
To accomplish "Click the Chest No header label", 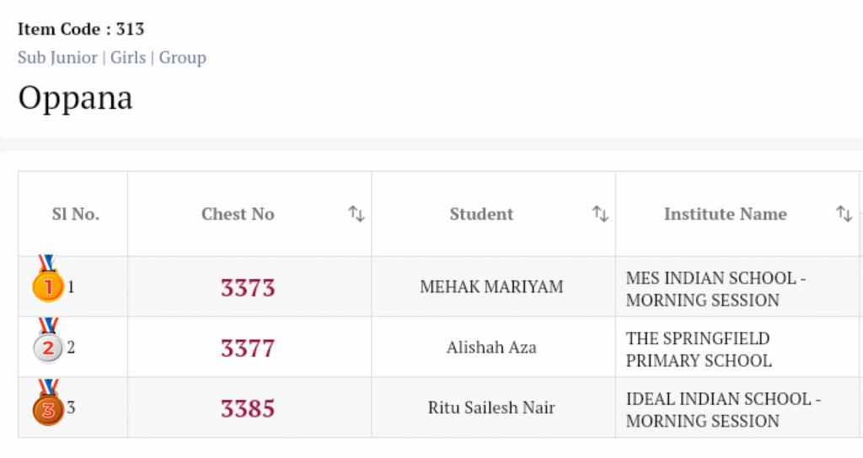I will (238, 214).
